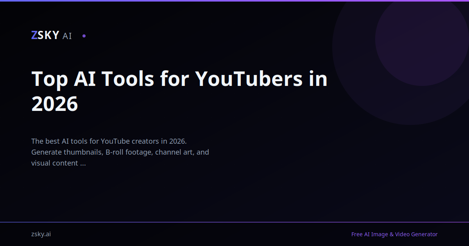The height and width of the screenshot is (246, 469).
Task: Click the ZSKY AI logo
Action: [x=52, y=36]
